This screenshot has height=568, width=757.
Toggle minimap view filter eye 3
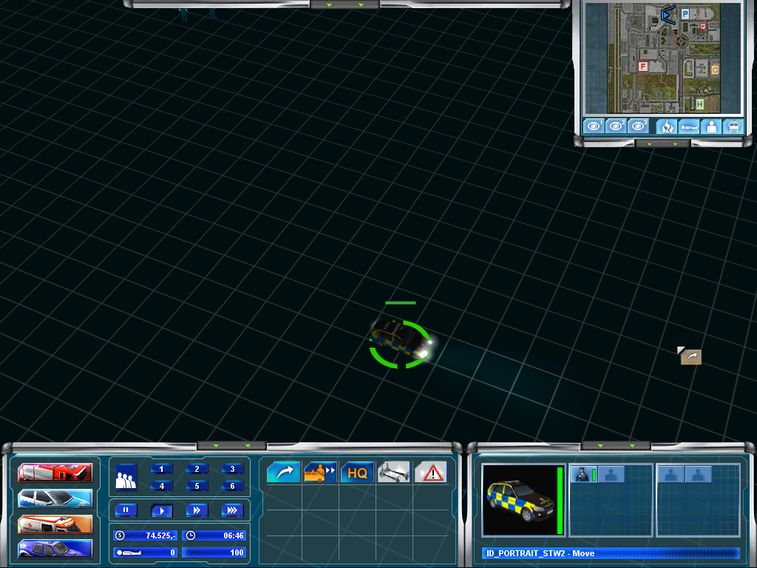638,126
